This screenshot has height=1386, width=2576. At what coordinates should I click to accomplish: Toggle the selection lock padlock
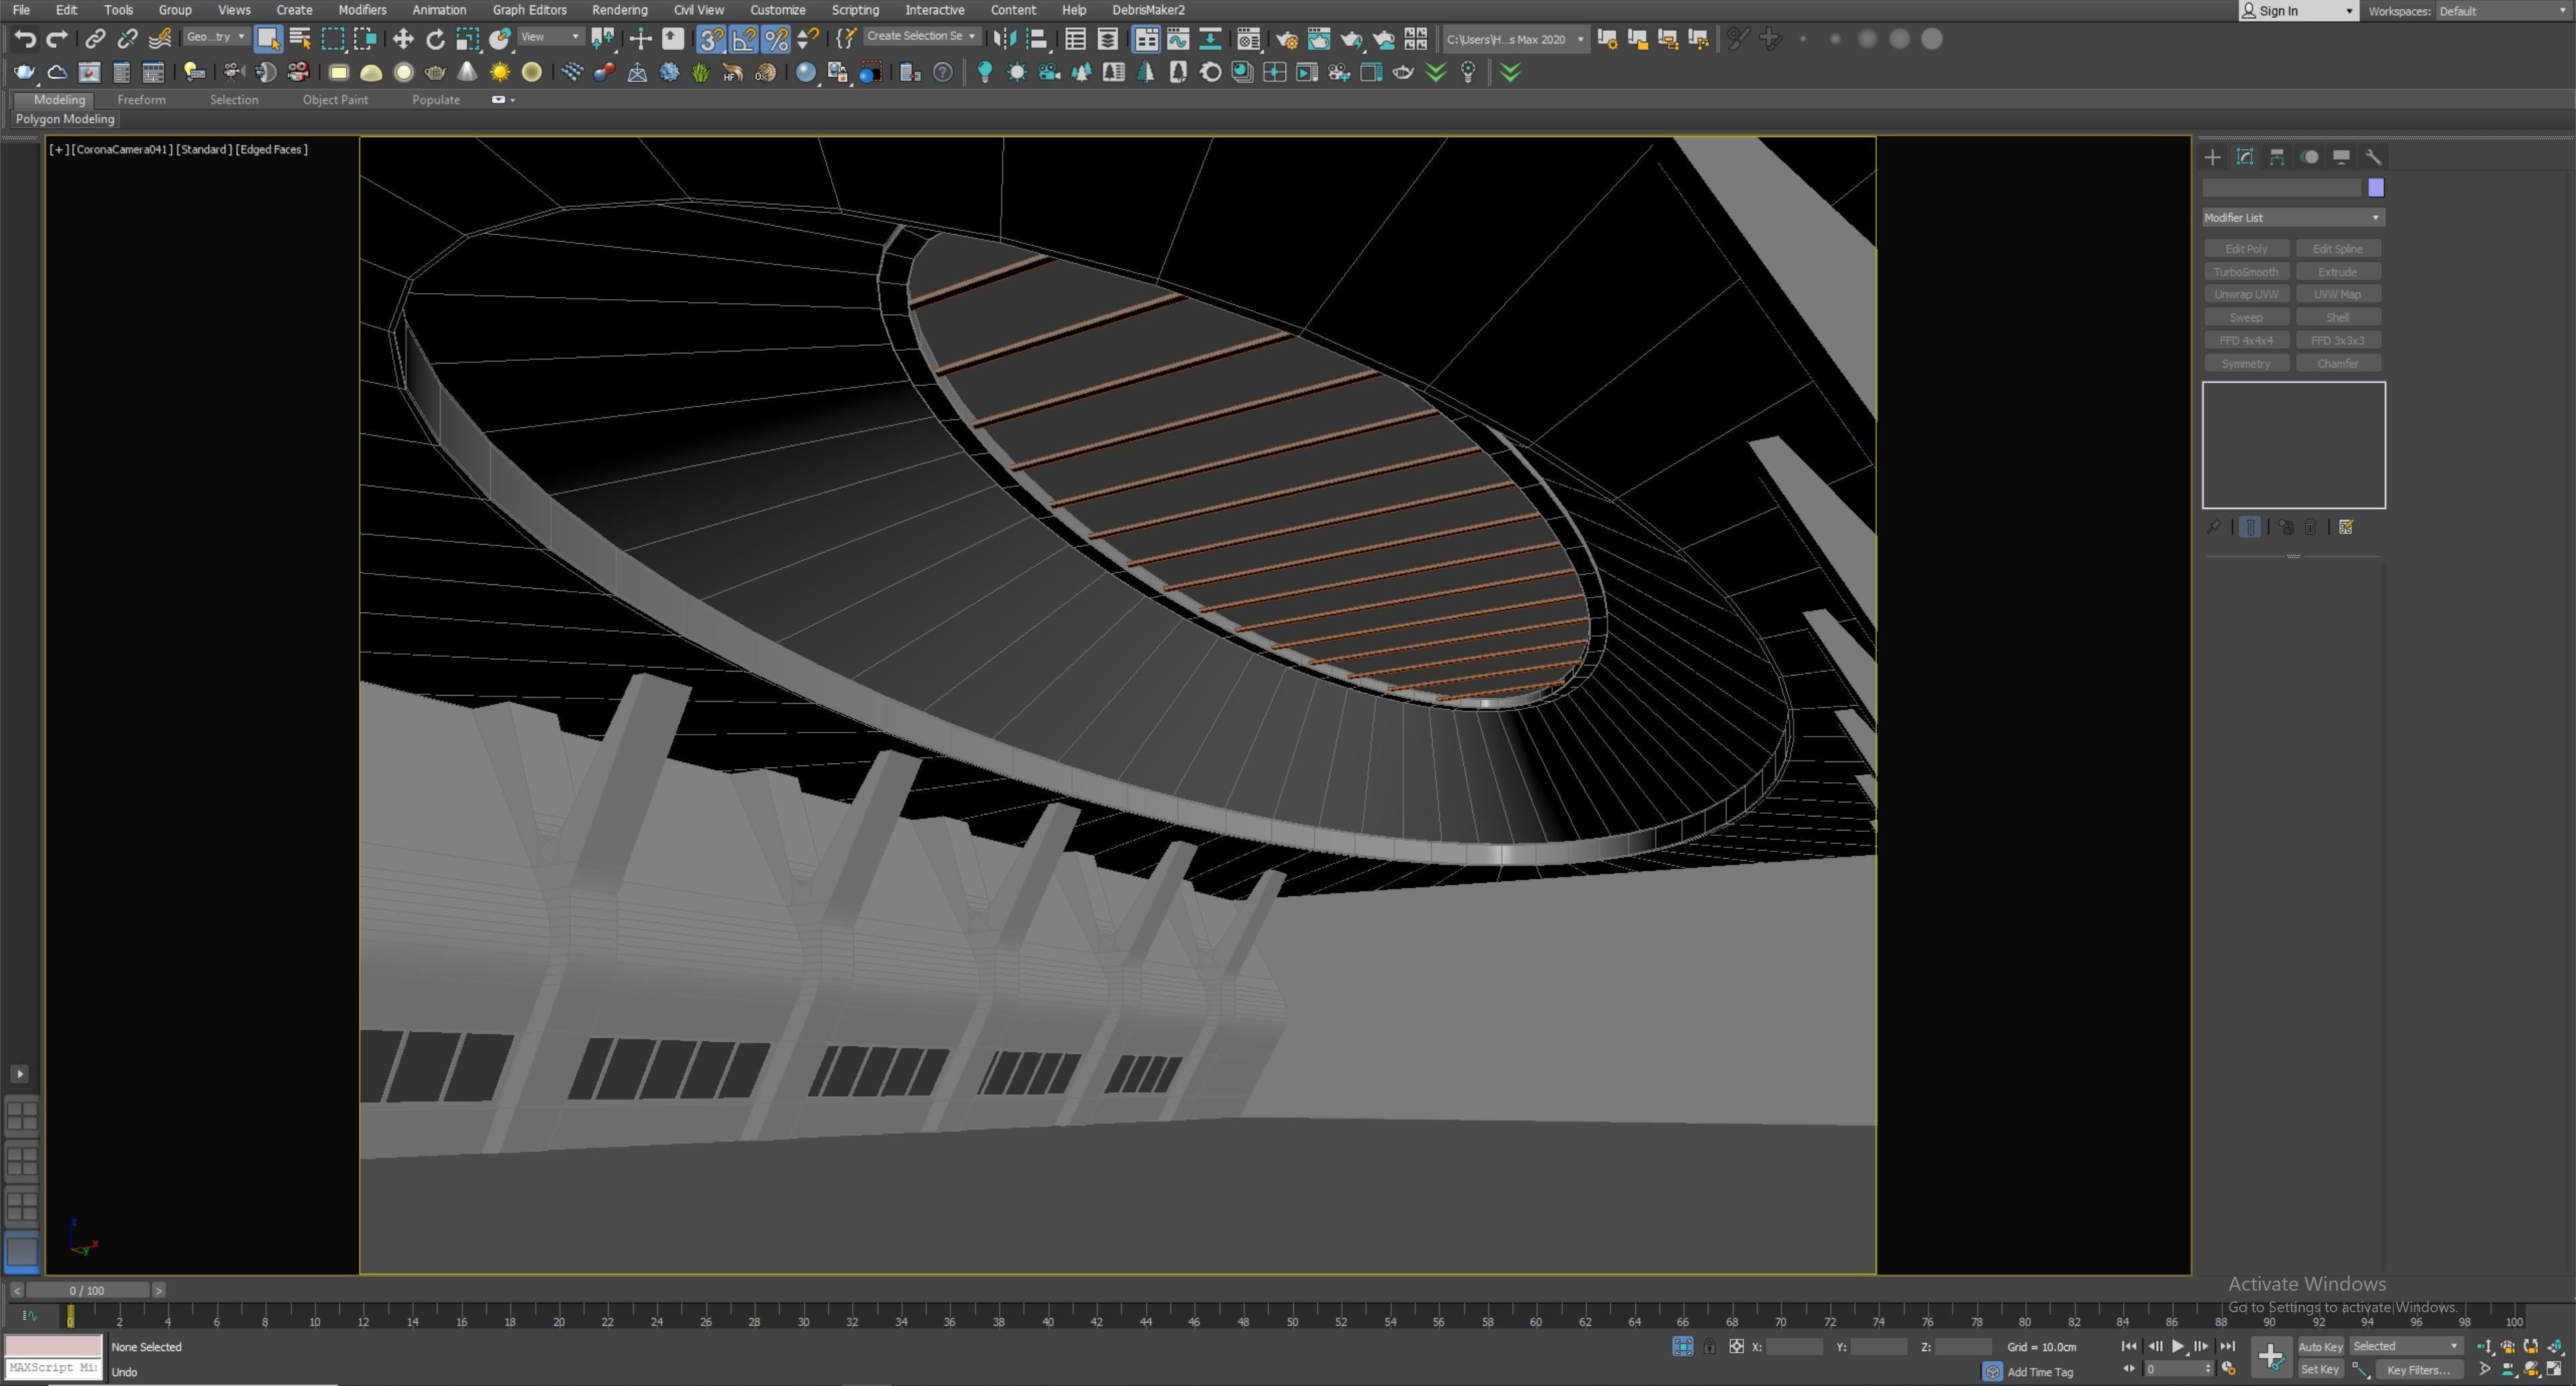tap(1709, 1347)
